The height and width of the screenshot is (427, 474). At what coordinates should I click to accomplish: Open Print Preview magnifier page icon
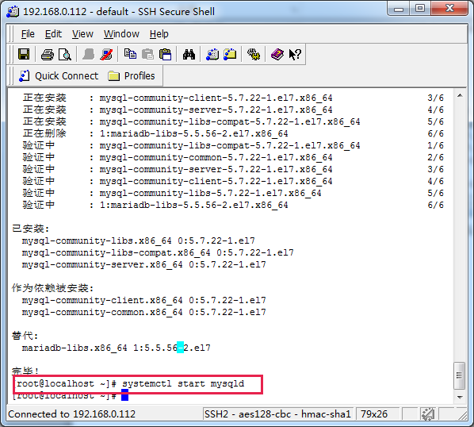(x=65, y=55)
